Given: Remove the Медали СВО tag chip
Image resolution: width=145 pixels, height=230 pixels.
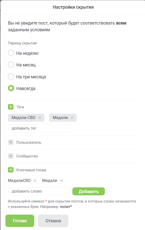Looking at the screenshot, I should click(40, 118).
